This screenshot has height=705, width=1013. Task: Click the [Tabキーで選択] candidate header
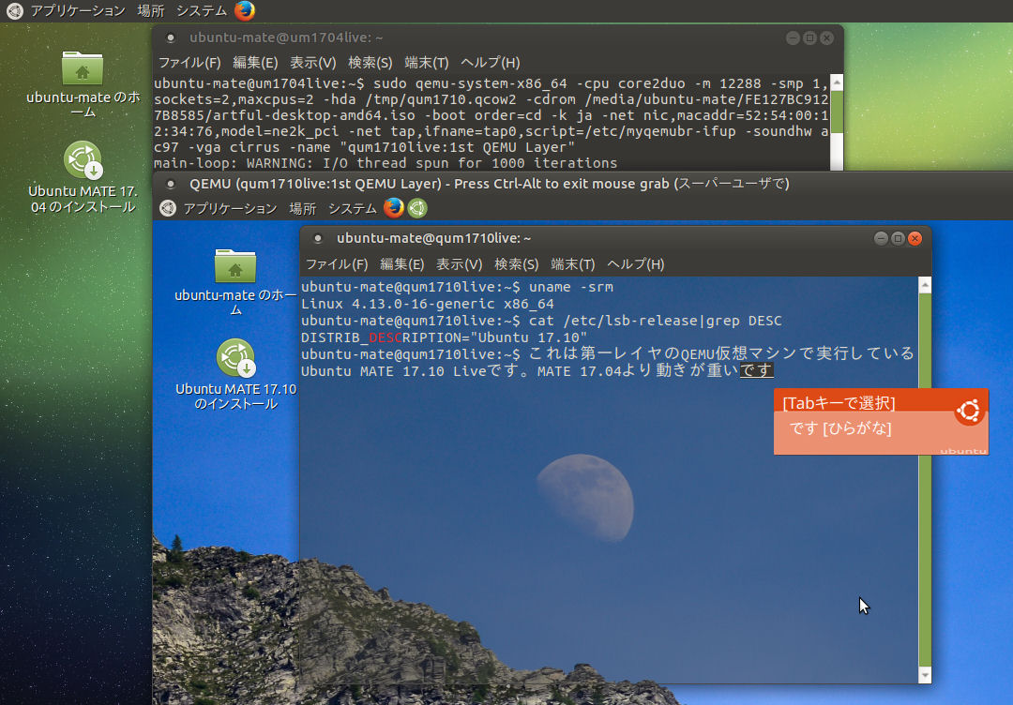[x=839, y=403]
